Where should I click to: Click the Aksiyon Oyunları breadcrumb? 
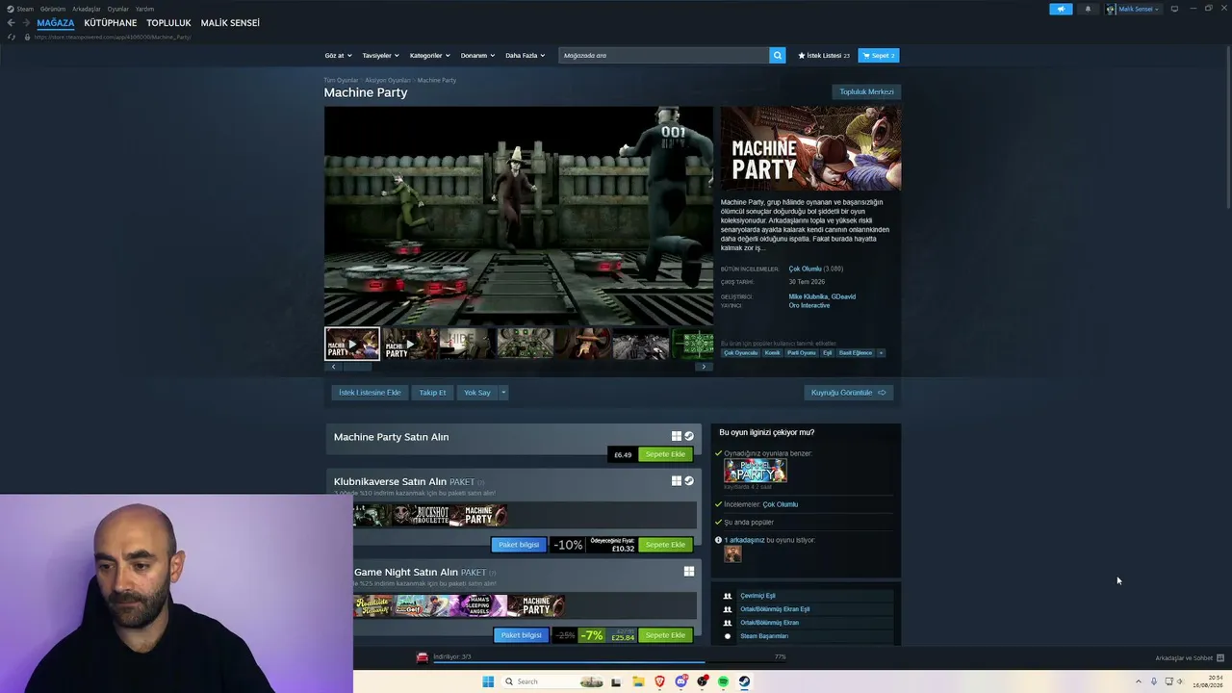tap(388, 81)
